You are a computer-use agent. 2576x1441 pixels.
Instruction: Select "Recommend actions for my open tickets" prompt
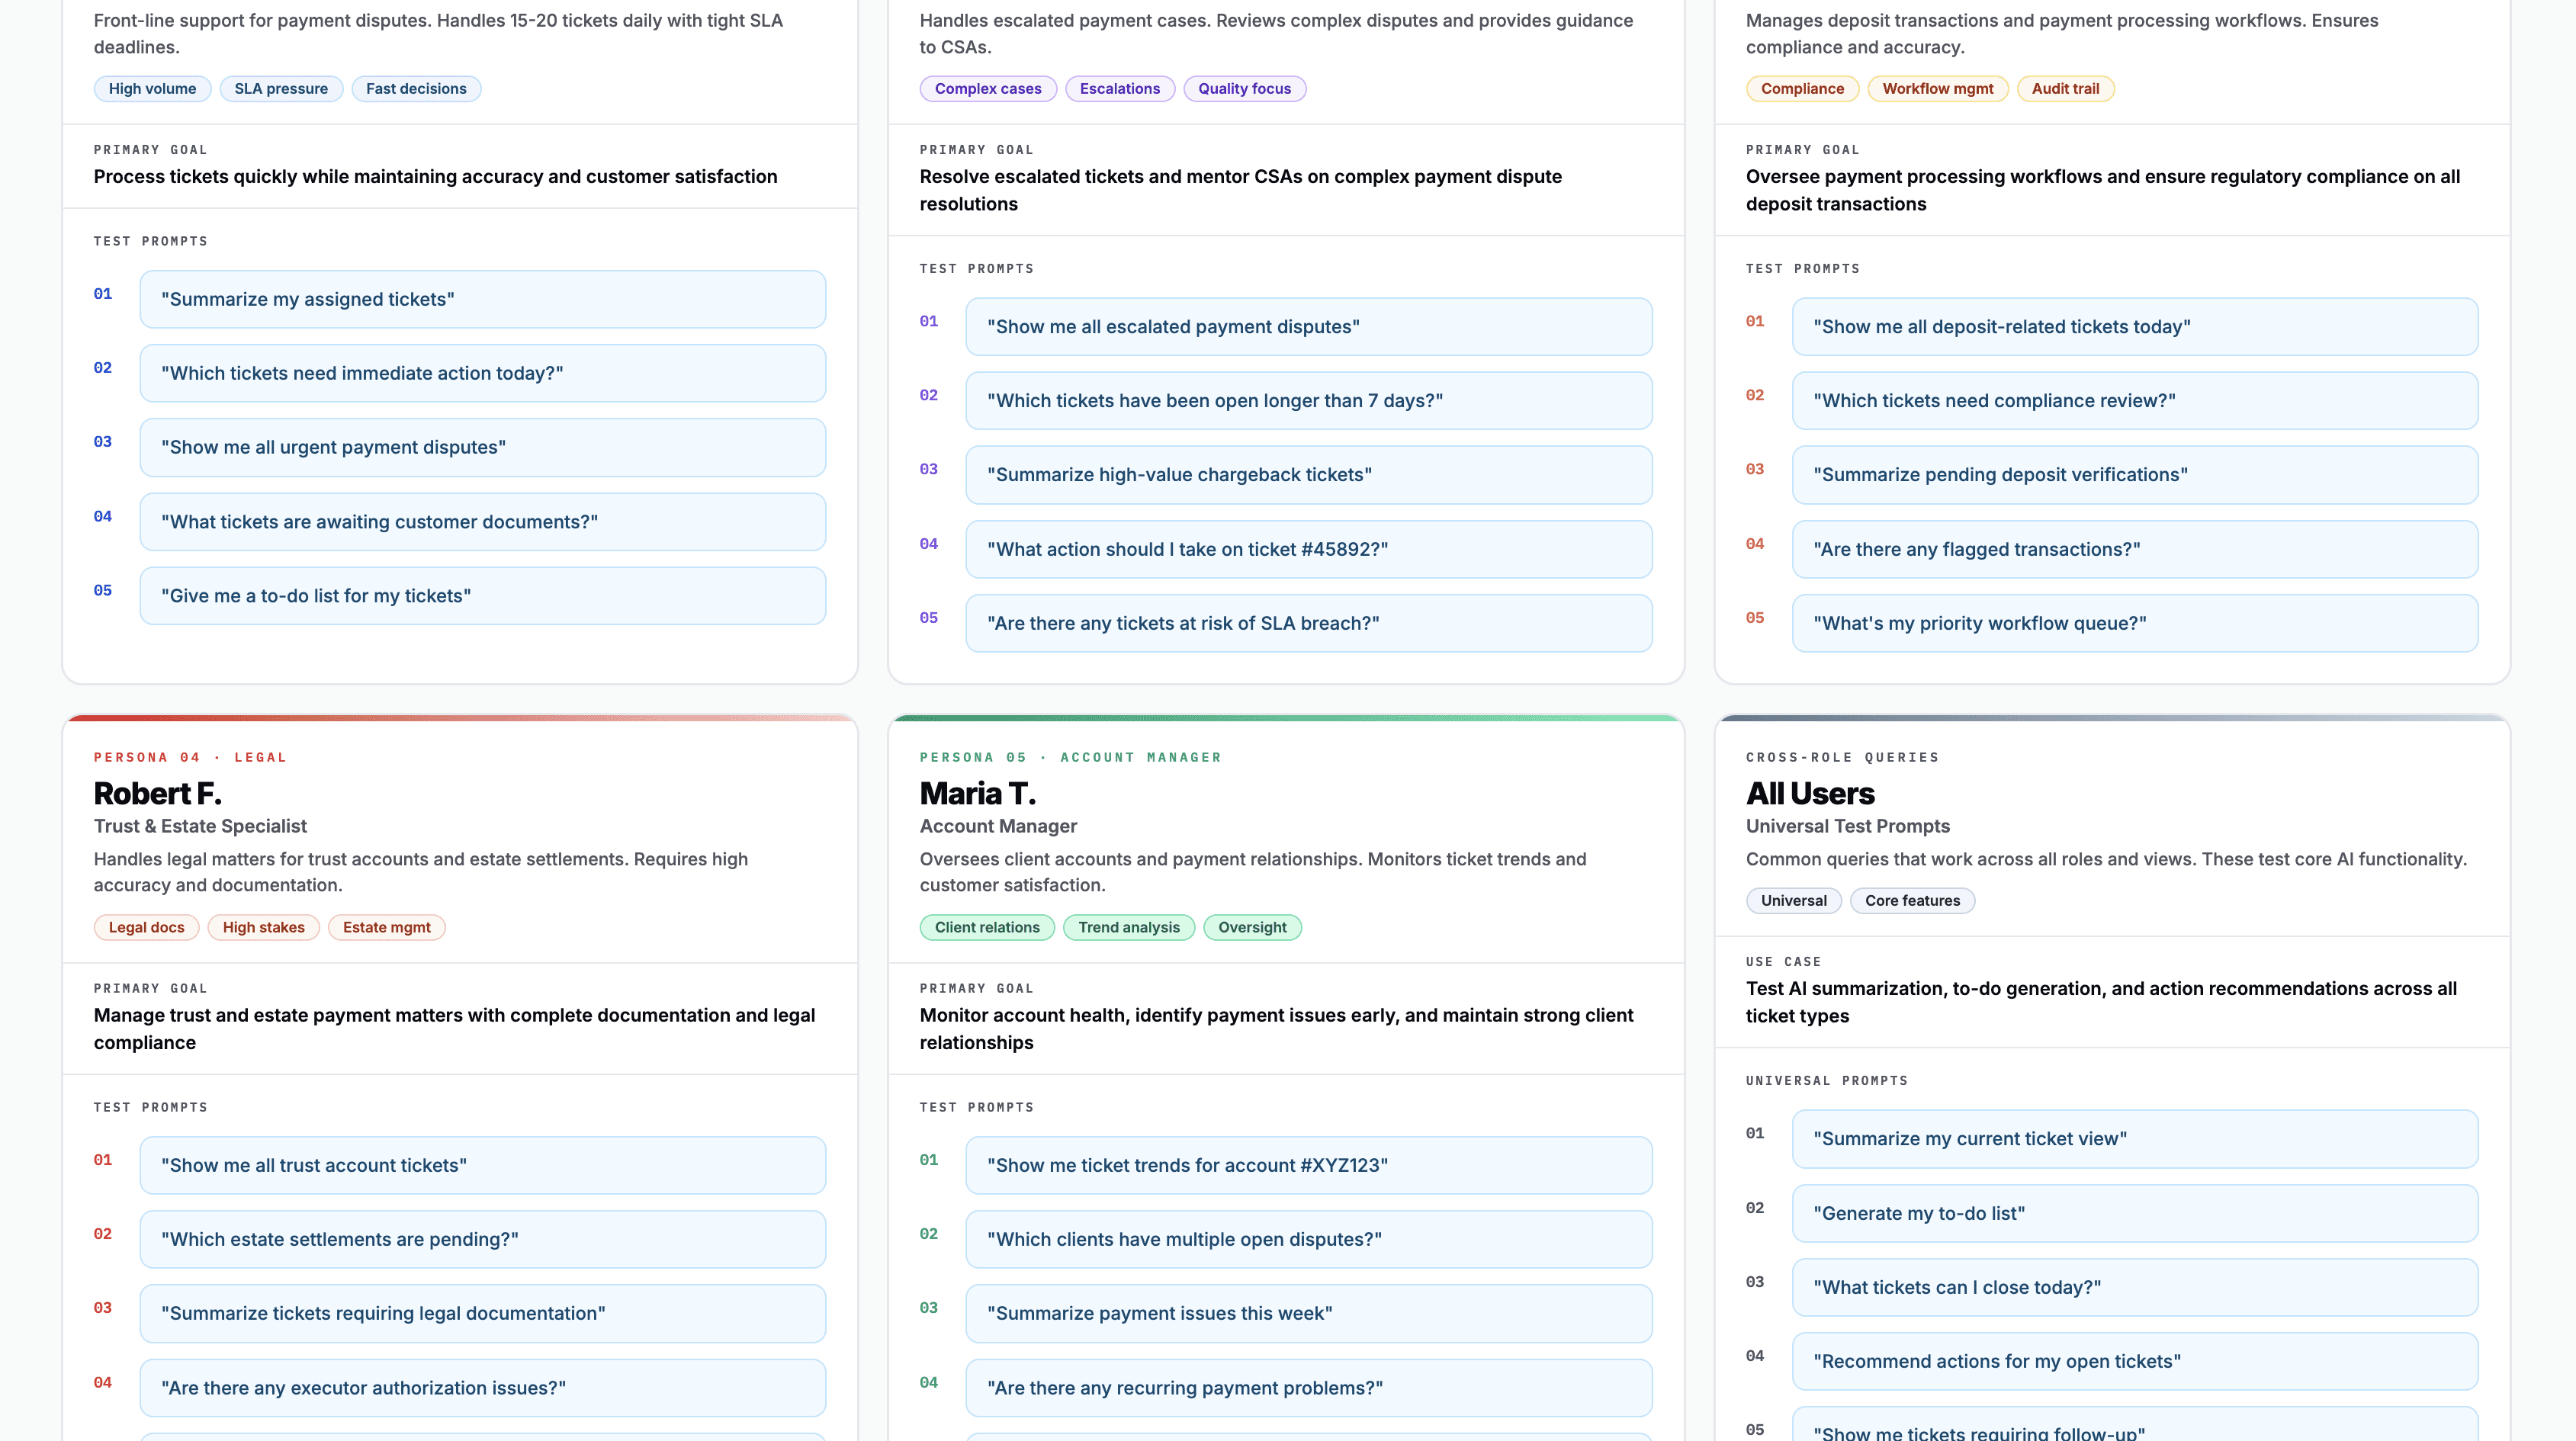tap(2134, 1361)
